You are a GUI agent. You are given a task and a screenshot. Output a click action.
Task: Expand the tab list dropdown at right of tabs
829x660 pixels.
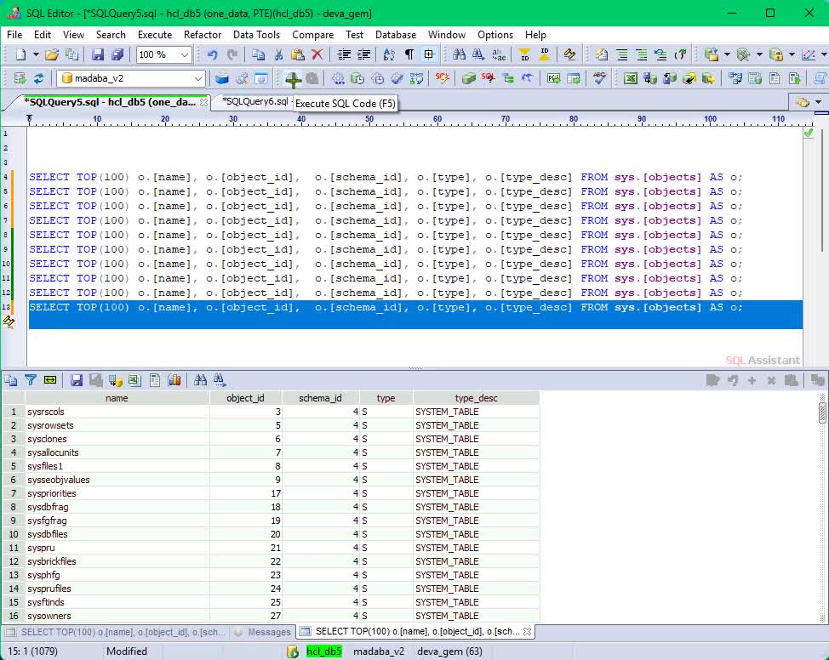(x=819, y=102)
